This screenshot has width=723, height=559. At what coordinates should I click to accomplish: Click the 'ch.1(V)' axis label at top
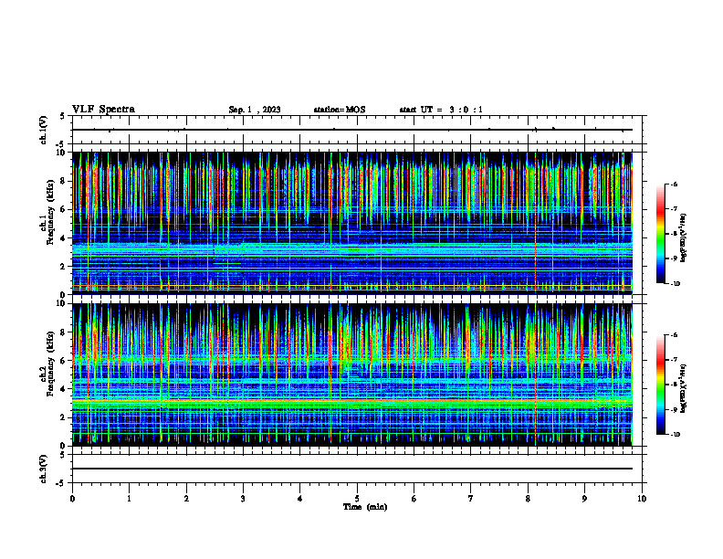click(44, 130)
